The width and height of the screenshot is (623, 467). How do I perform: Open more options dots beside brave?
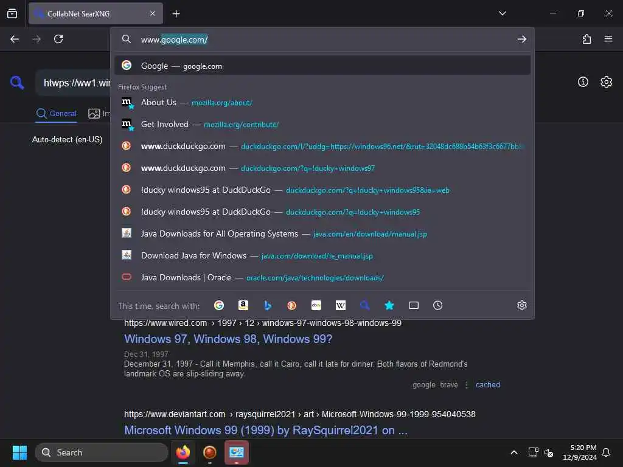coord(467,385)
